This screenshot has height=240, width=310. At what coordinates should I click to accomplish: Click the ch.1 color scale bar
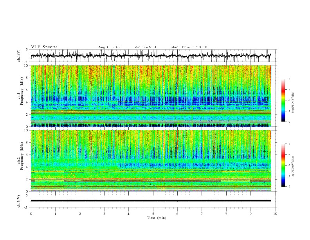(283, 100)
